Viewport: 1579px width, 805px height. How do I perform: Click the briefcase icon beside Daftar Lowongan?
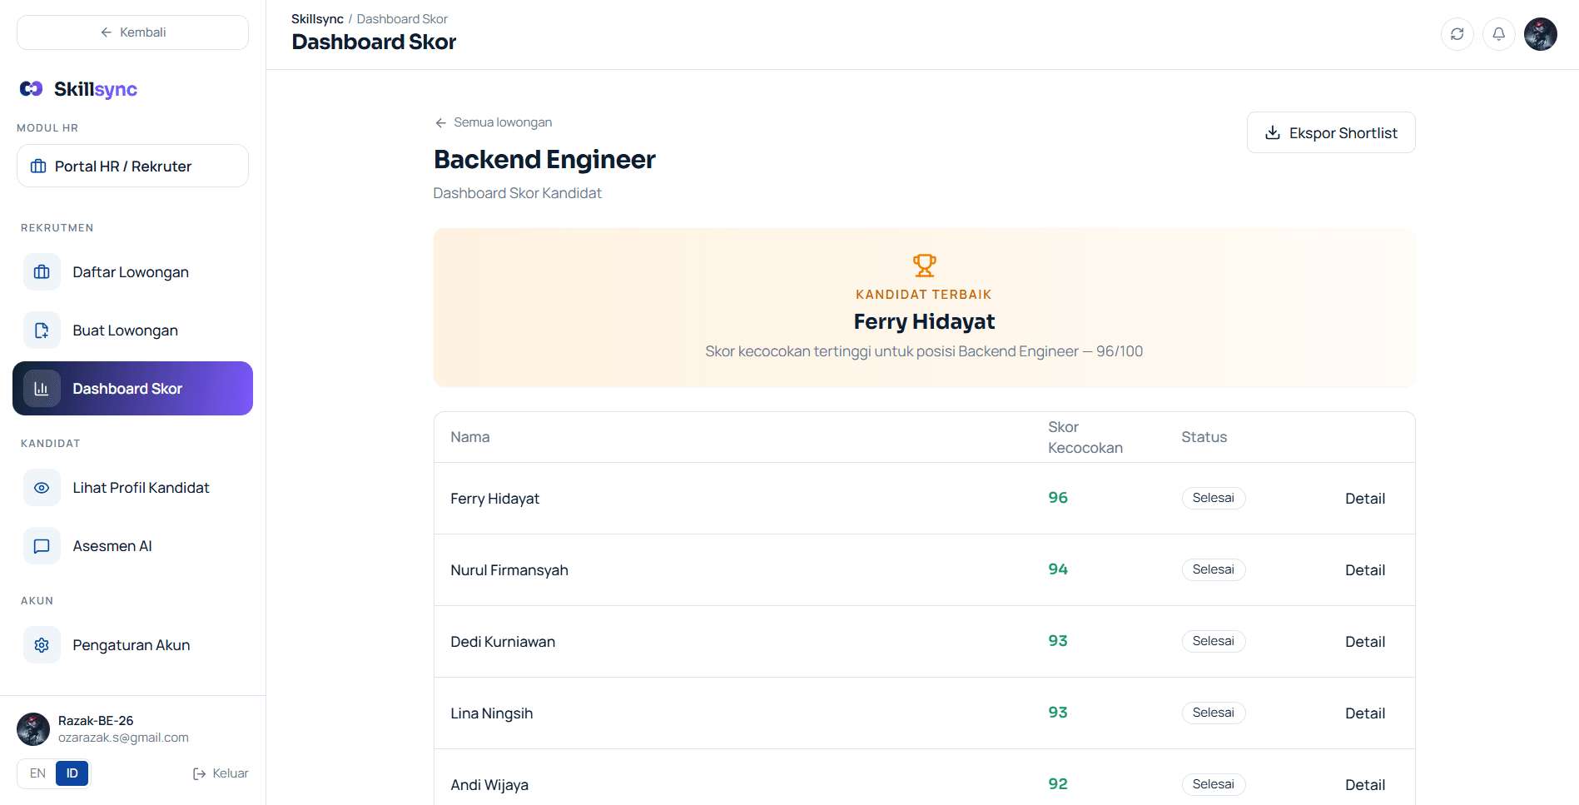point(42,272)
